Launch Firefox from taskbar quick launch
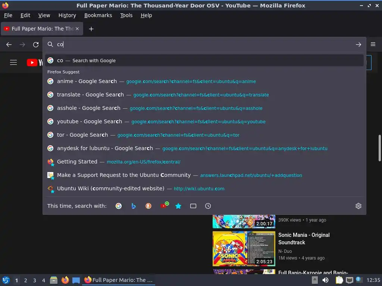 pos(65,280)
